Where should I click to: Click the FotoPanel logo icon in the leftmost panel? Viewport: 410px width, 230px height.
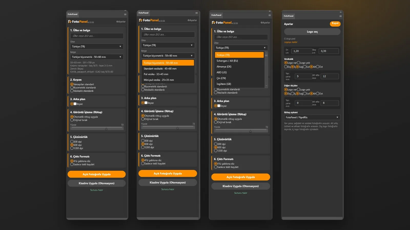70,22
